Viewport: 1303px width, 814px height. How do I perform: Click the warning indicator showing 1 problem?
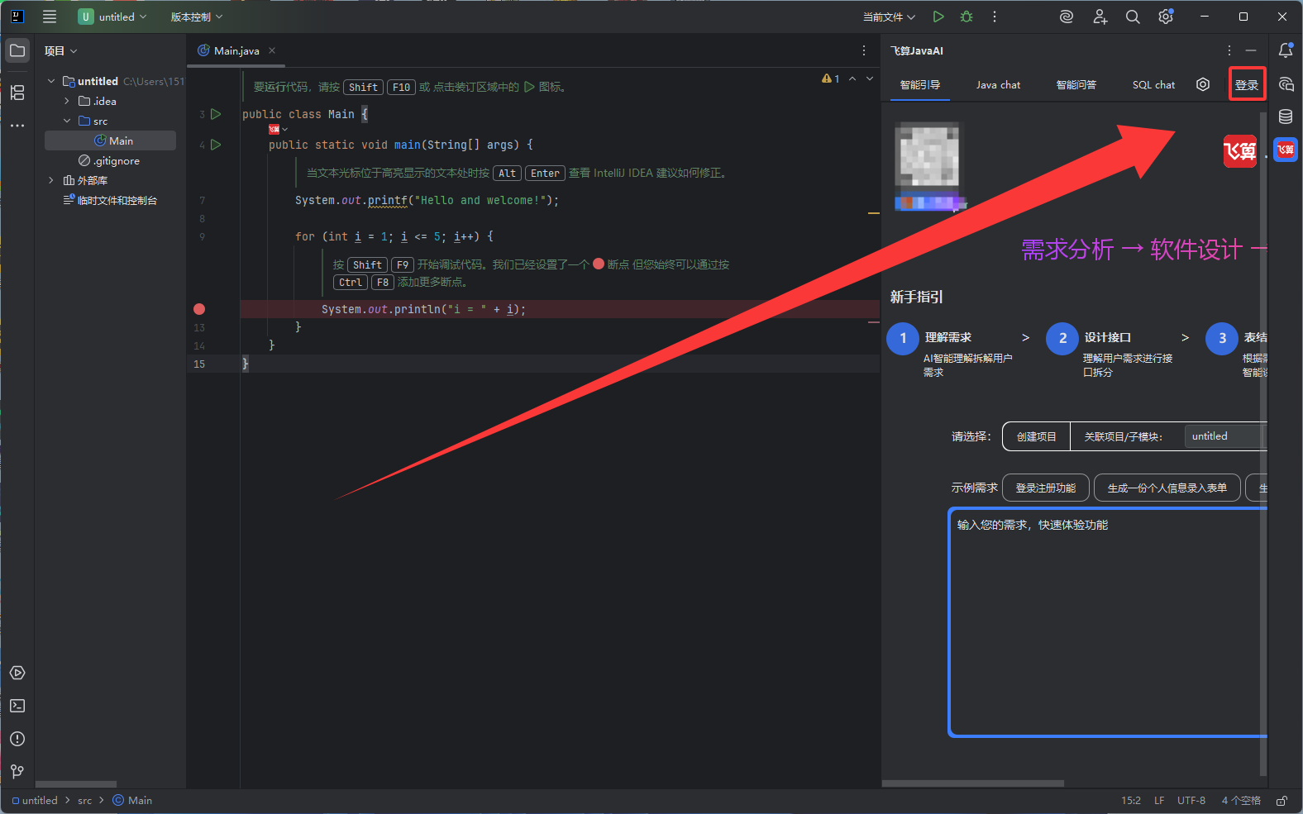[830, 79]
